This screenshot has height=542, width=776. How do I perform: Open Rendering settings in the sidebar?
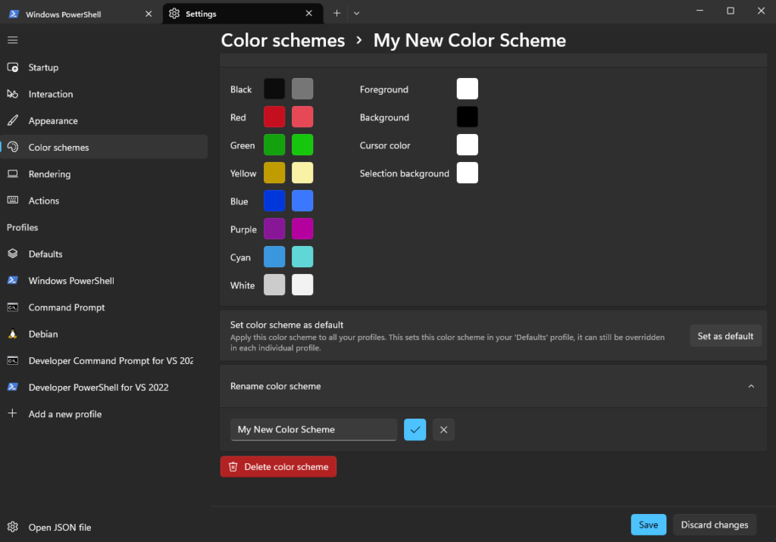pyautogui.click(x=49, y=174)
